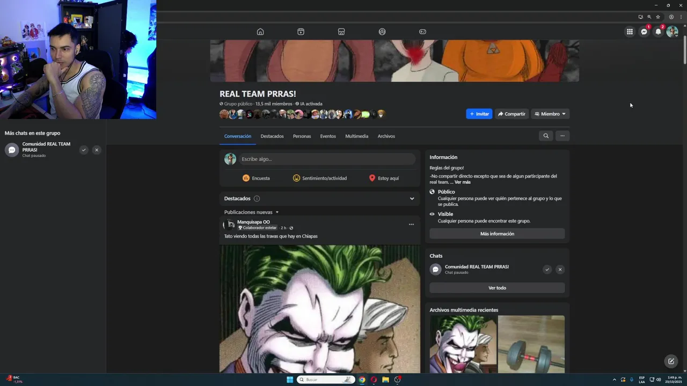
Task: Click the Destacados info icon
Action: pyautogui.click(x=257, y=198)
